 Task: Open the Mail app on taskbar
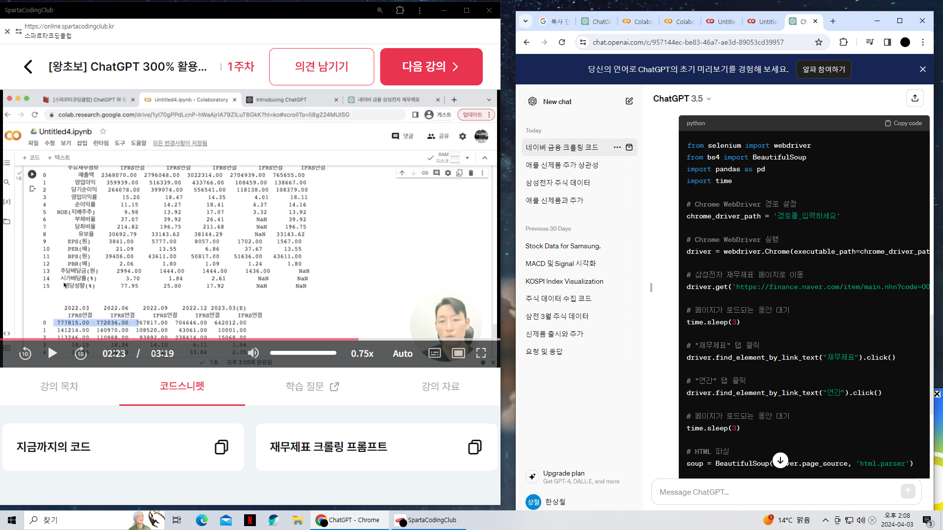[225, 520]
